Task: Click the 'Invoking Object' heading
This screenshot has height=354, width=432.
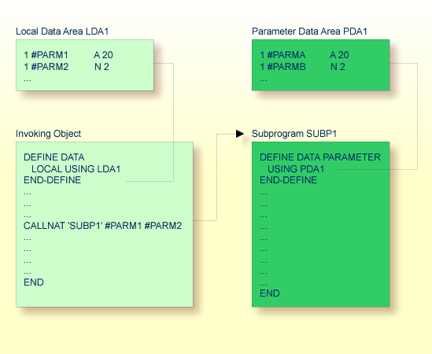Action: coord(48,134)
